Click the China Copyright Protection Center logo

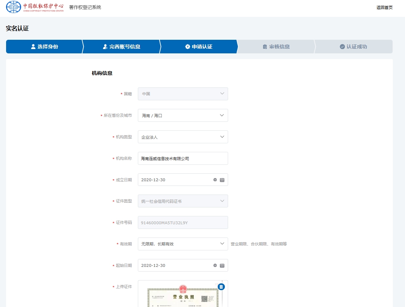[x=35, y=7]
